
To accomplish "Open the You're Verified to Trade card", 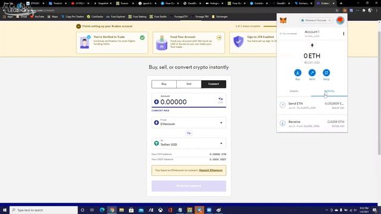I will pos(112,43).
